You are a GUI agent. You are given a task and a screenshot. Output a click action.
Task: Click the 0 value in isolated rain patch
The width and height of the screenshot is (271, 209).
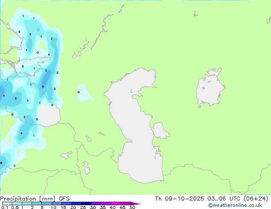coord(79,92)
